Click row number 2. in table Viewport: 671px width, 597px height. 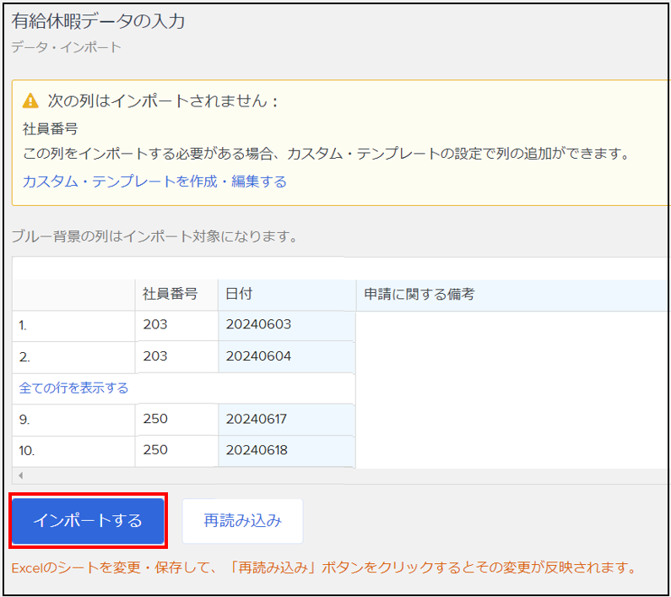(x=73, y=357)
